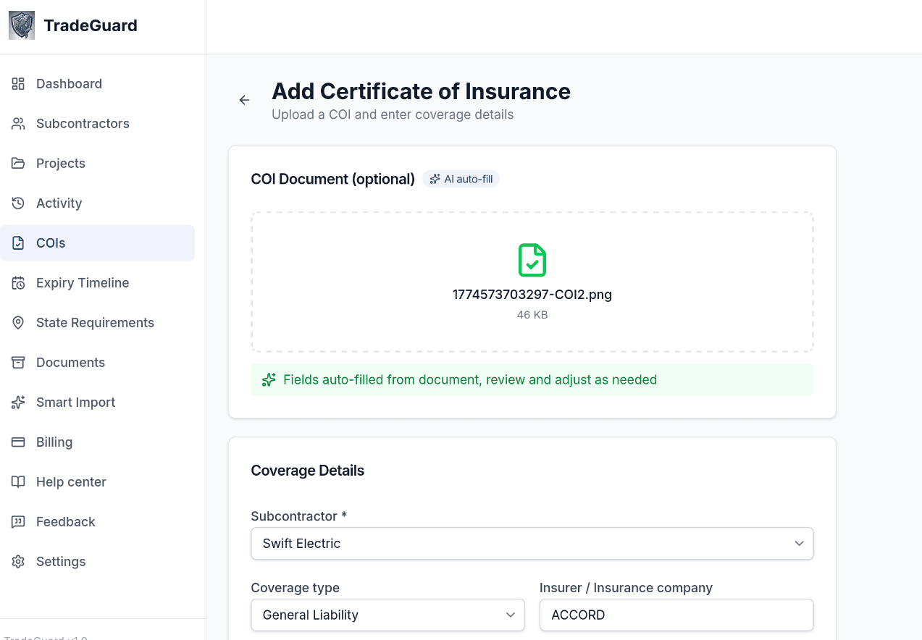Click the green uploaded file check icon
This screenshot has width=922, height=640.
(x=532, y=260)
